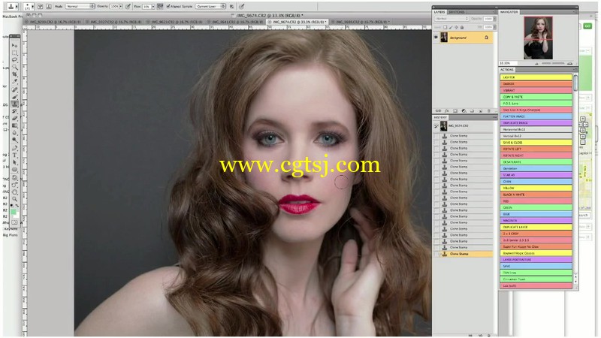Move the Navigator zoom slider
601x338 pixels.
click(x=553, y=63)
